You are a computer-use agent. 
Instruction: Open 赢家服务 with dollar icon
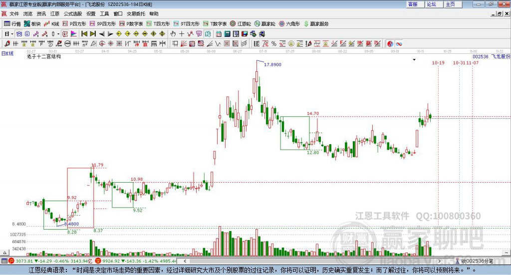pos(316,24)
